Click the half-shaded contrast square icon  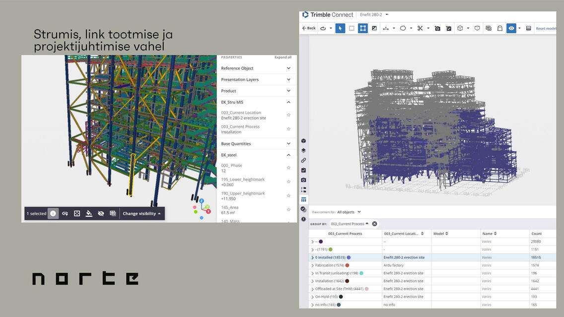click(374, 28)
